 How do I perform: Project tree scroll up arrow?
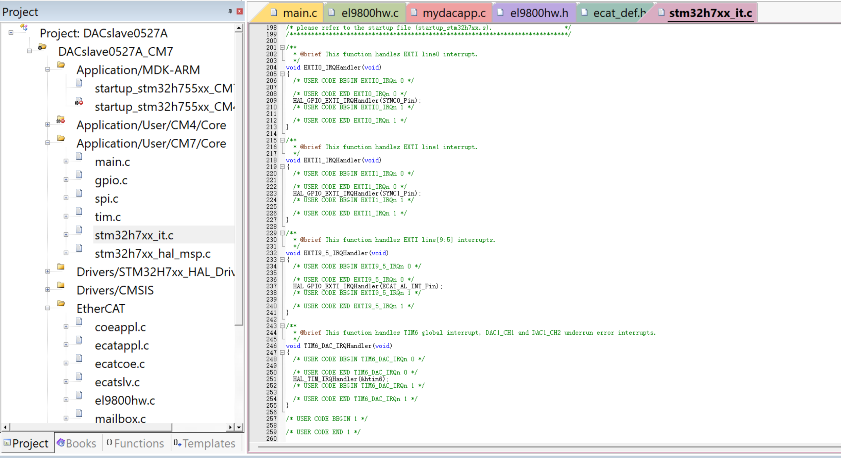click(239, 28)
